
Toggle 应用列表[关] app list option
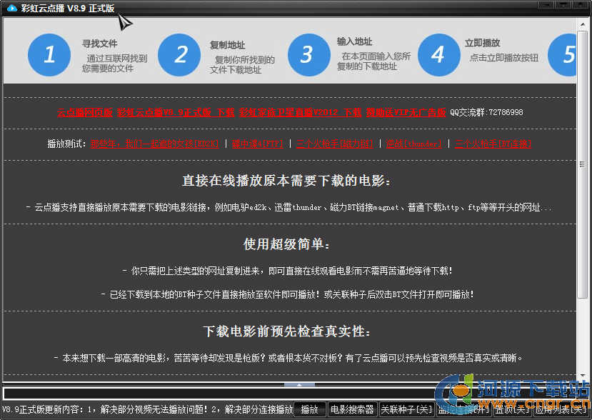[561, 409]
